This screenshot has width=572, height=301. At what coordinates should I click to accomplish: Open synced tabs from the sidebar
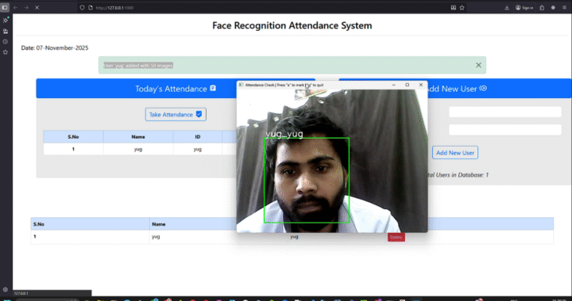5,31
